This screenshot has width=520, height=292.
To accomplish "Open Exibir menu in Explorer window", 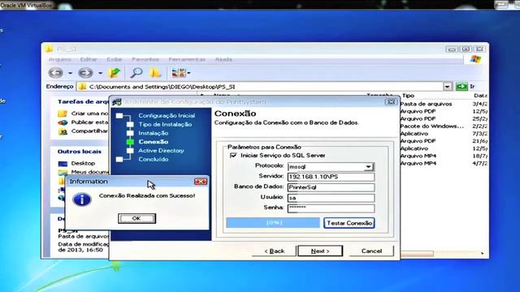I will point(115,59).
